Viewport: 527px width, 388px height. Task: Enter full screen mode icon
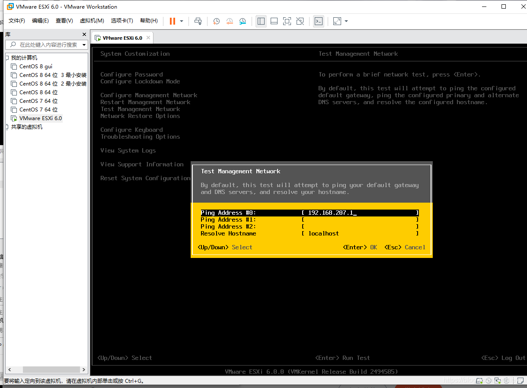click(x=287, y=21)
